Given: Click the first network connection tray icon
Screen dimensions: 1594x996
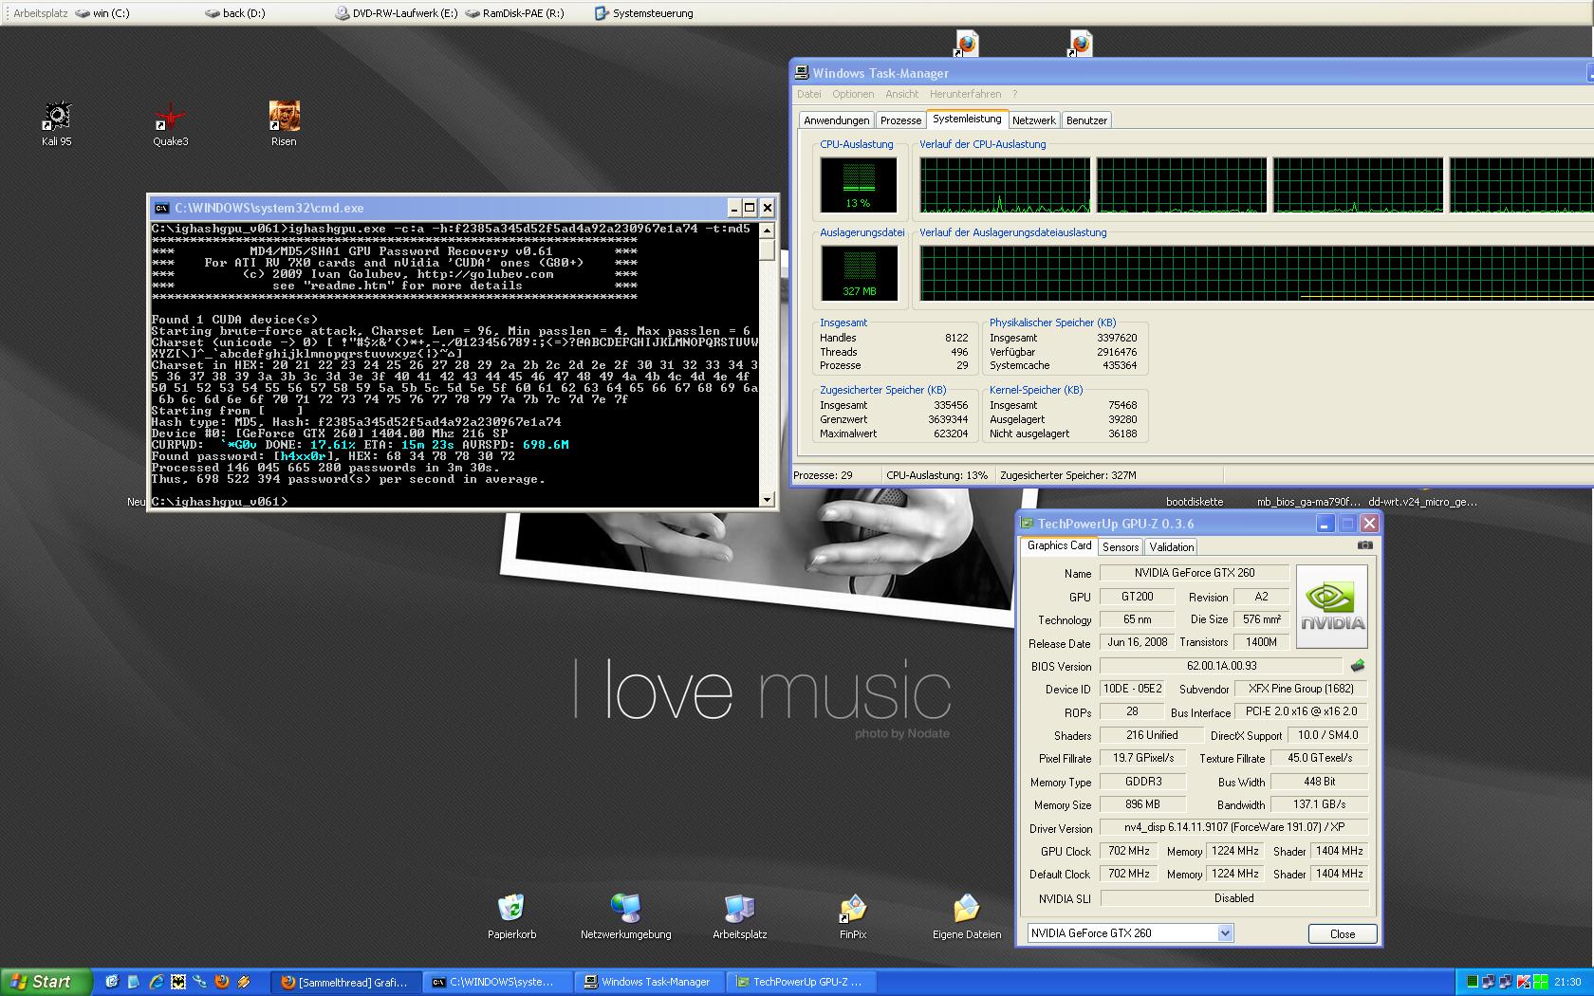Looking at the screenshot, I should pos(1490,982).
